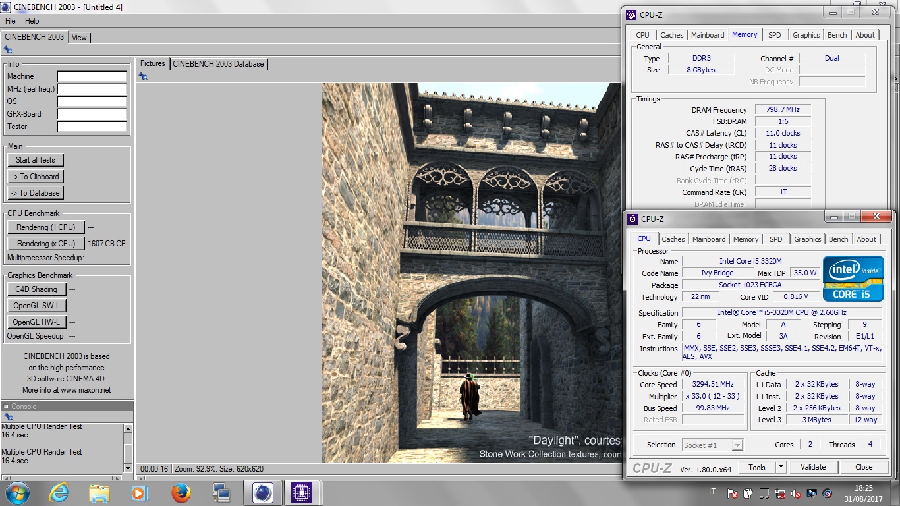Run Rendering (1 CPU) benchmark
The height and width of the screenshot is (506, 900).
[x=46, y=227]
